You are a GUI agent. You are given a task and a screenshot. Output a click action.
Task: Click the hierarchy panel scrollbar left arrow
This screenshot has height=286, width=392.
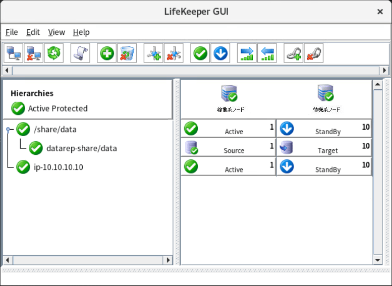8,260
